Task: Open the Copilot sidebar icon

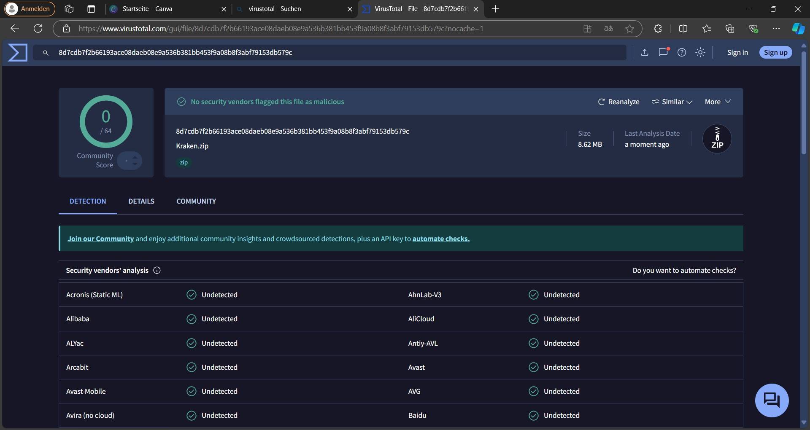Action: point(798,29)
